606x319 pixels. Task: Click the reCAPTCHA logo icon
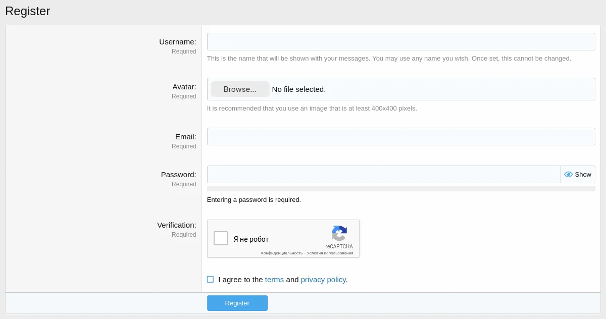(339, 234)
